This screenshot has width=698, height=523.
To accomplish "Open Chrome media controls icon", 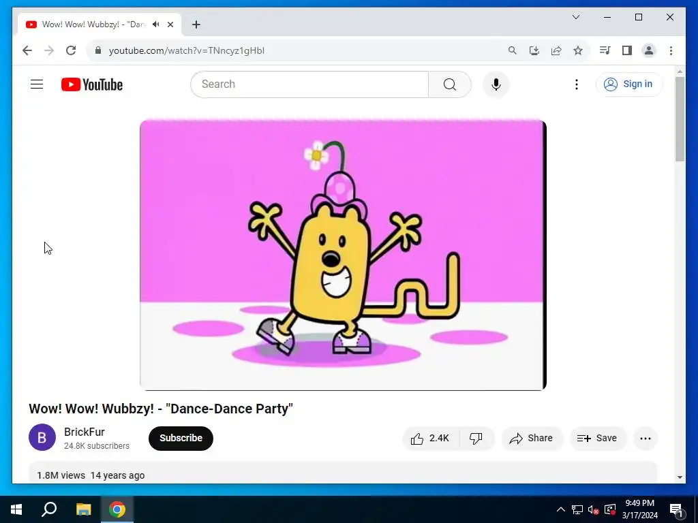I will point(605,50).
